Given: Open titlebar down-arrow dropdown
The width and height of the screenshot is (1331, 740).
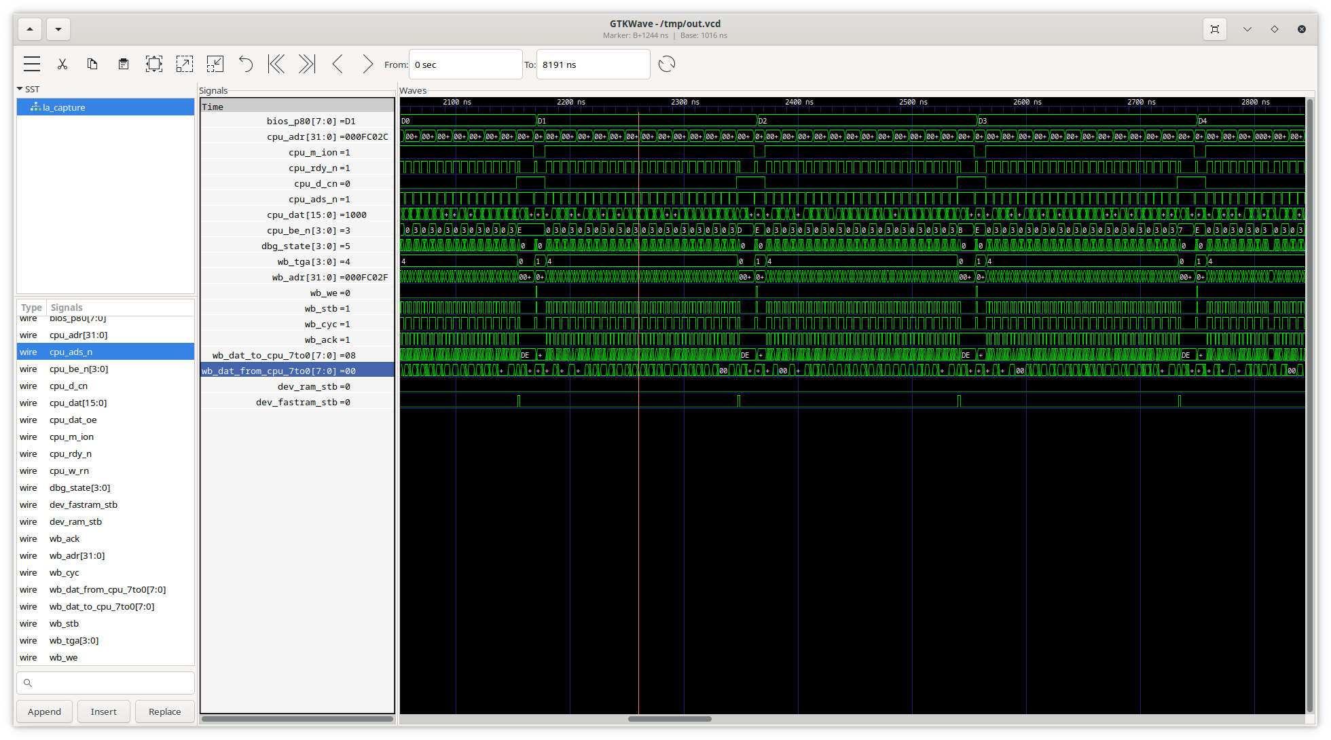Looking at the screenshot, I should click(58, 29).
